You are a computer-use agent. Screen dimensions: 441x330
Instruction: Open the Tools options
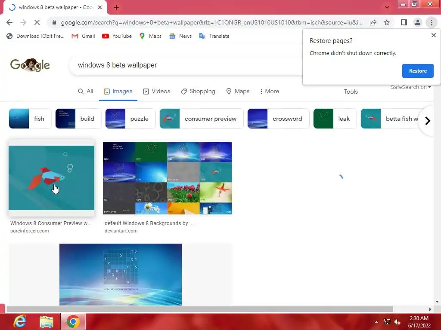pyautogui.click(x=351, y=92)
